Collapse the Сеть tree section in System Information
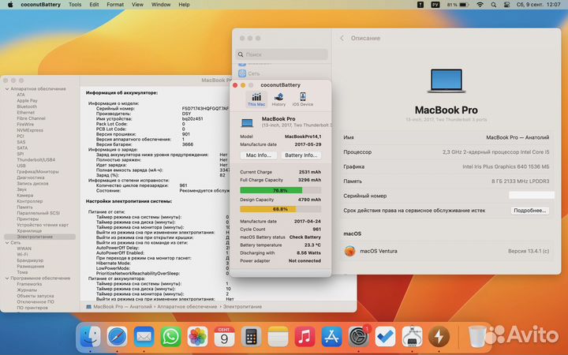This screenshot has width=568, height=355. click(7, 243)
